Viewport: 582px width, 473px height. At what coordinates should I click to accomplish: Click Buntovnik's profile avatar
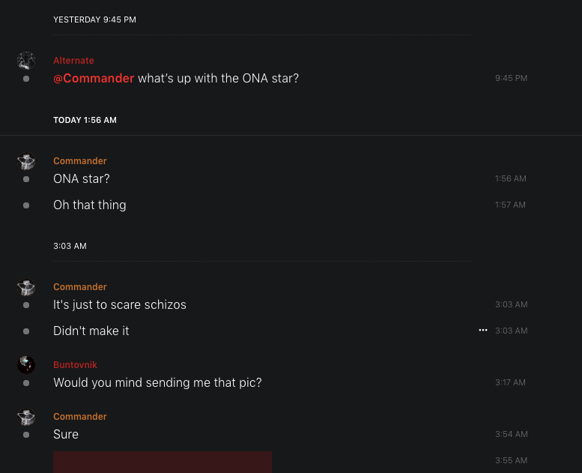[x=26, y=365]
